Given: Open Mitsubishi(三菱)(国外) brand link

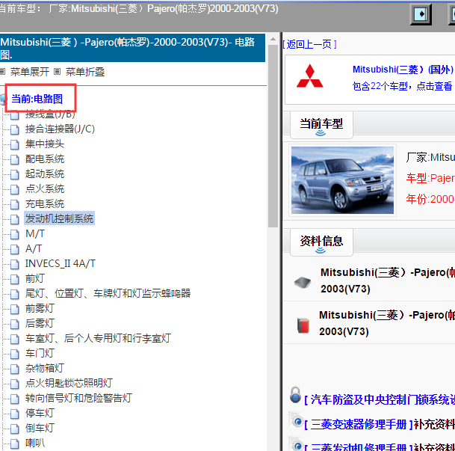Looking at the screenshot, I should tap(403, 70).
